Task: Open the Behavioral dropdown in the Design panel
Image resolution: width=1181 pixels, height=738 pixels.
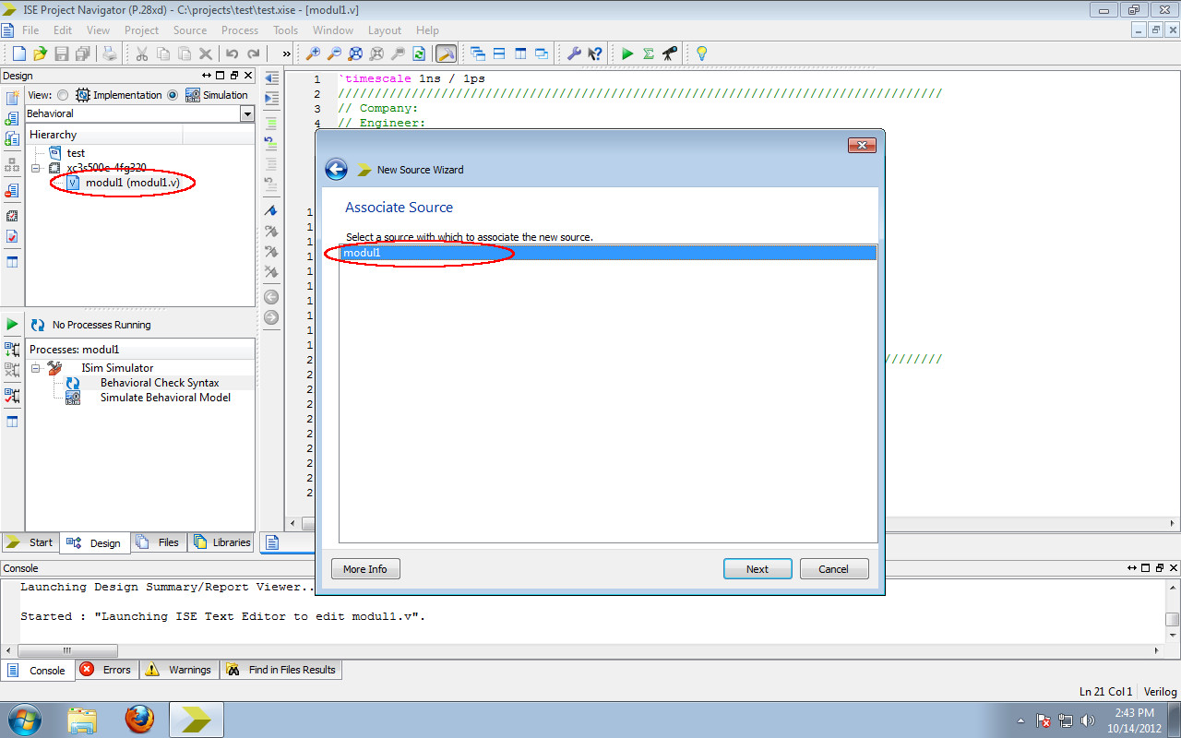Action: (247, 113)
